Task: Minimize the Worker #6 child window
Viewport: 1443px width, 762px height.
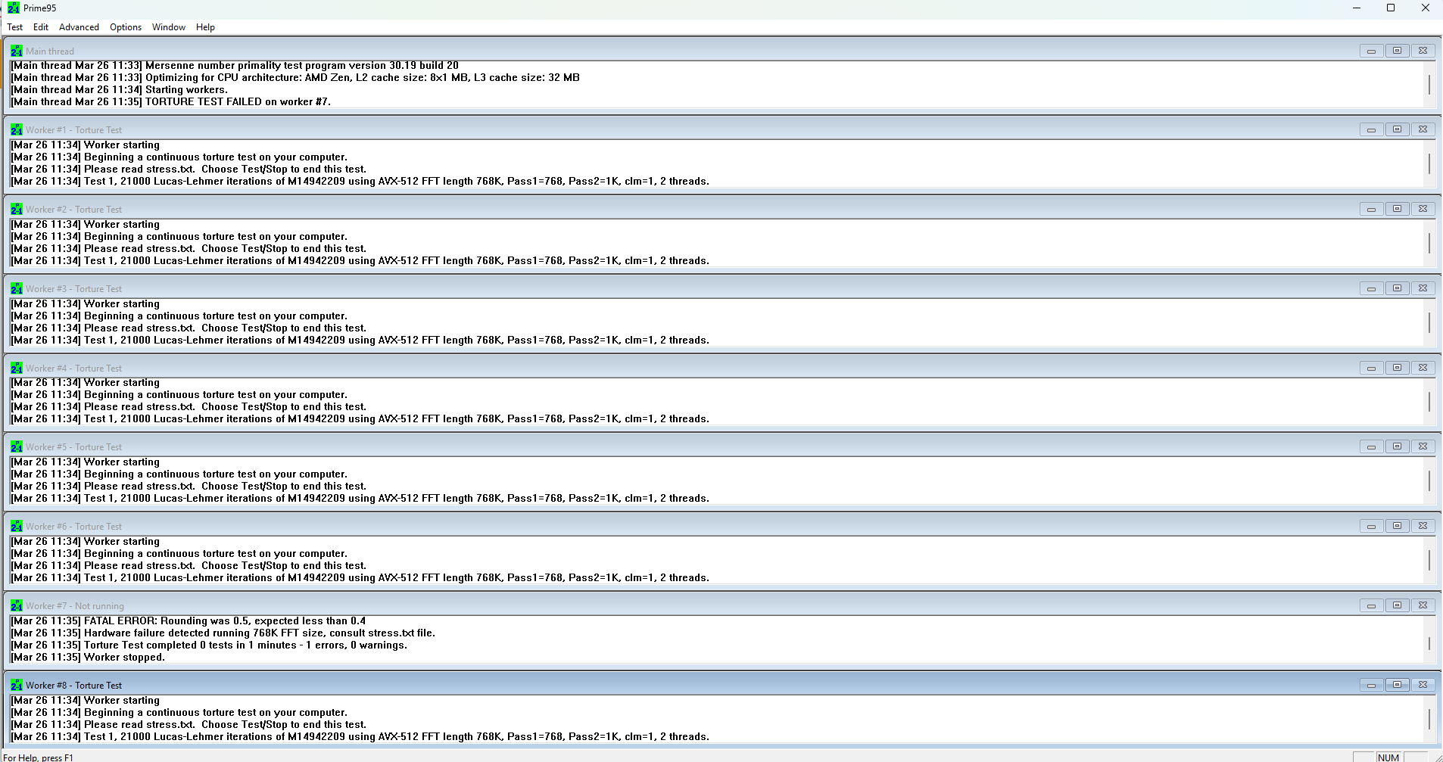Action: [x=1371, y=526]
